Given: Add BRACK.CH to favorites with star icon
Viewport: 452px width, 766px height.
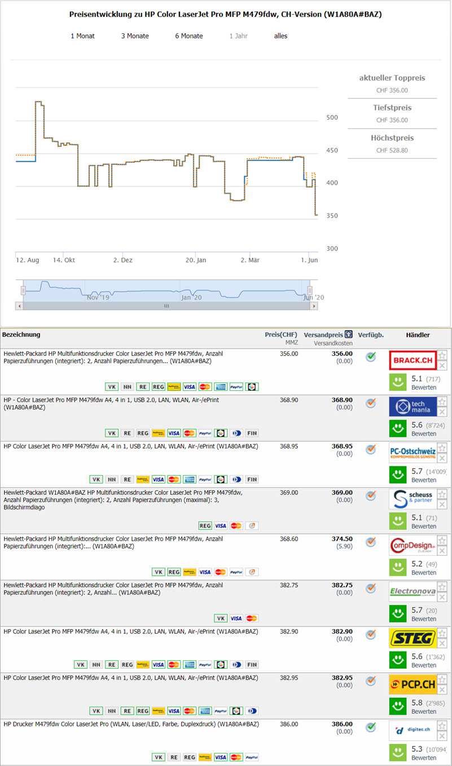Looking at the screenshot, I should 442,355.
